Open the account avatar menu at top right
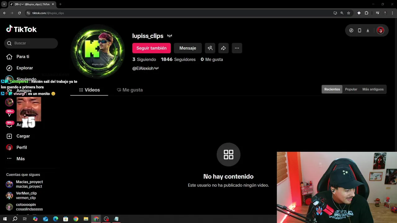This screenshot has height=223, width=397. click(x=380, y=30)
